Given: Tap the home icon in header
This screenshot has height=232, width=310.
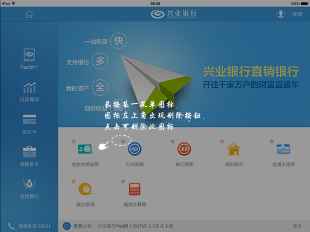Looking at the screenshot, I should tap(29, 14).
